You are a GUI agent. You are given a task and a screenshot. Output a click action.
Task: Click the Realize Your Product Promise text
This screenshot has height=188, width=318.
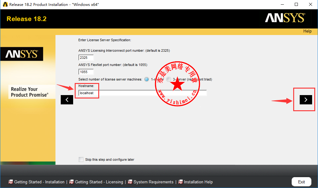pyautogui.click(x=30, y=92)
